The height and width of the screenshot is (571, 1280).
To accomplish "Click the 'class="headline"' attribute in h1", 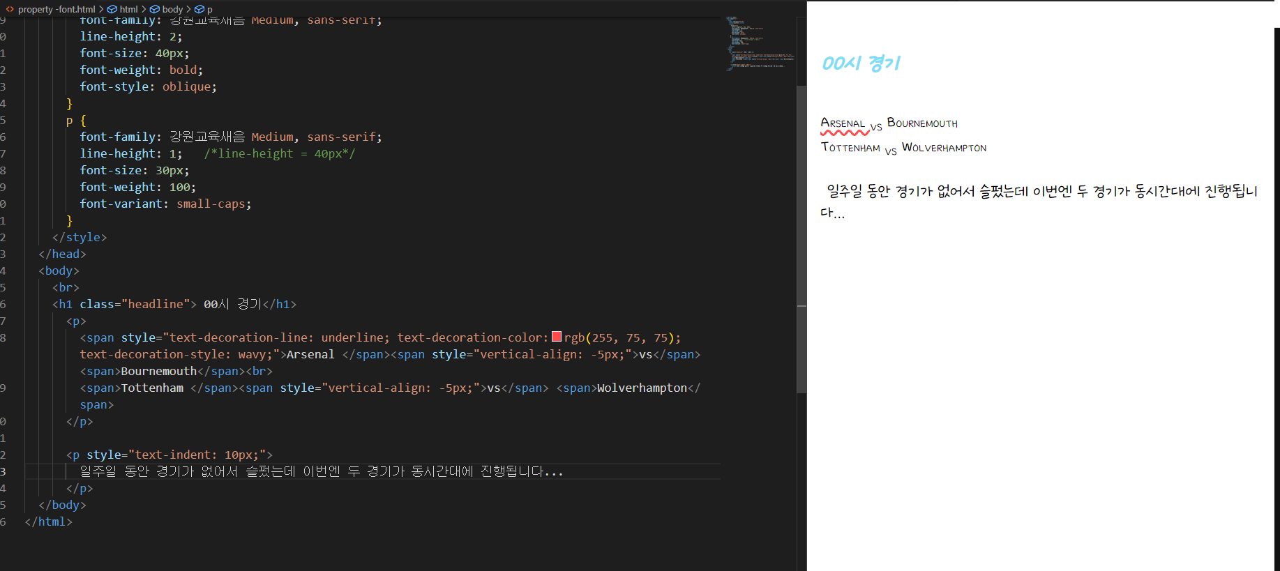I will [134, 304].
